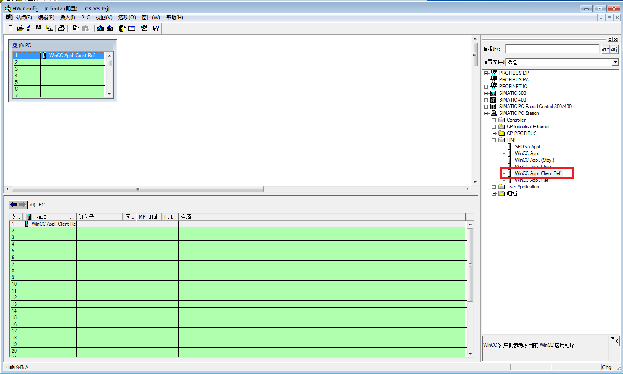This screenshot has width=623, height=374.
Task: Collapse the HMI folder
Action: coord(494,140)
